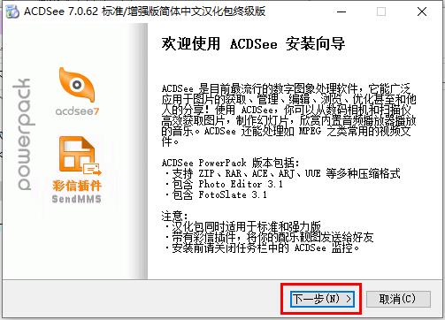Click the line 包含 FotoSlate 3.1
The width and height of the screenshot is (445, 320).
pyautogui.click(x=216, y=195)
